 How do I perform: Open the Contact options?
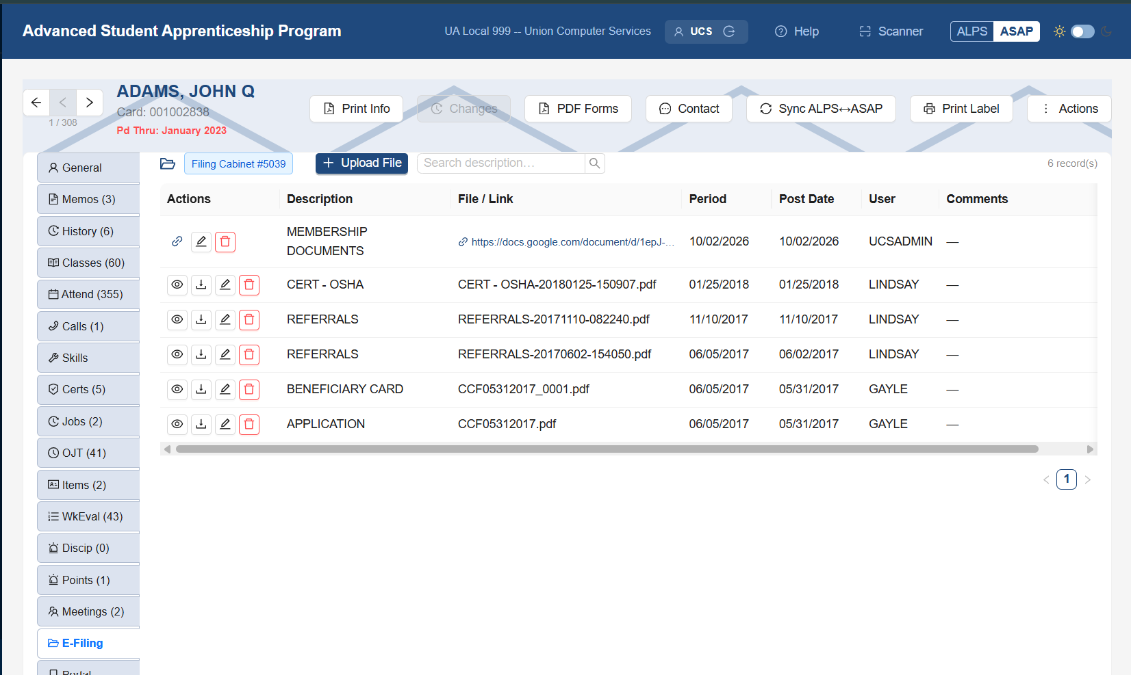(x=689, y=109)
